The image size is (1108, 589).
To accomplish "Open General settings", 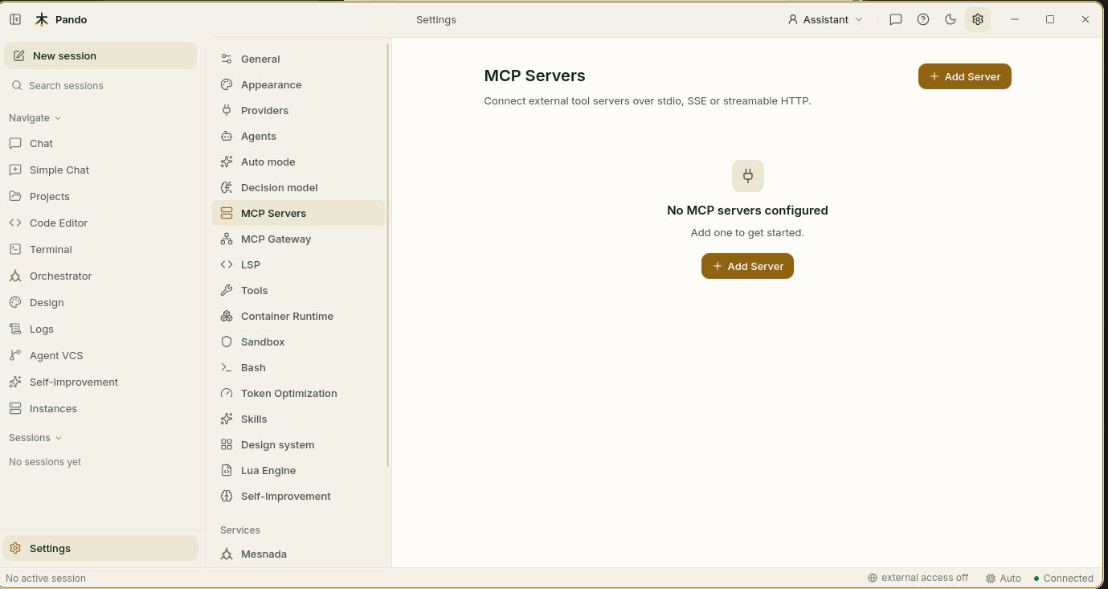I will [298, 59].
